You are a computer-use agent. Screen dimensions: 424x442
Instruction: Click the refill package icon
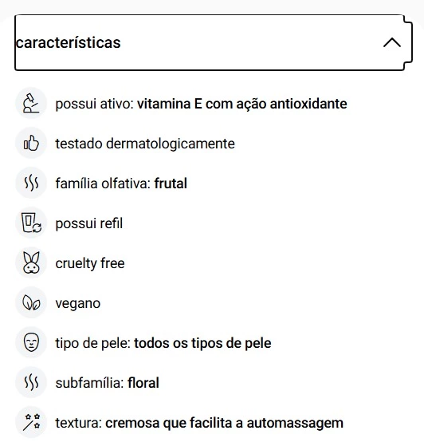pos(31,223)
